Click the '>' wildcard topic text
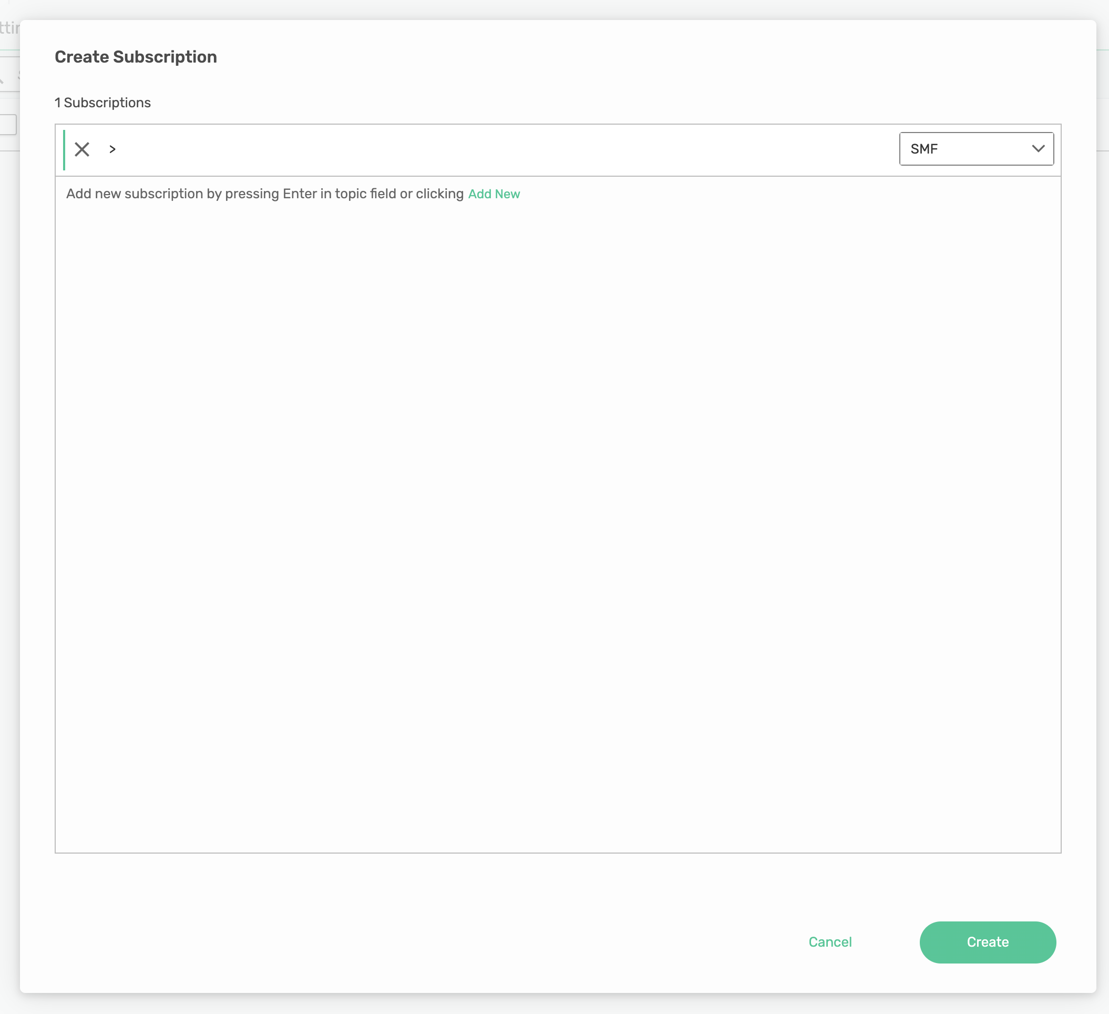This screenshot has width=1109, height=1014. [112, 149]
